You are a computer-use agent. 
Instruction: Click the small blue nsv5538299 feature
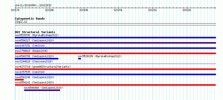pos(79,59)
